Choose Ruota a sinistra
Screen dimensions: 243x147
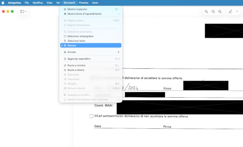click(x=91, y=66)
